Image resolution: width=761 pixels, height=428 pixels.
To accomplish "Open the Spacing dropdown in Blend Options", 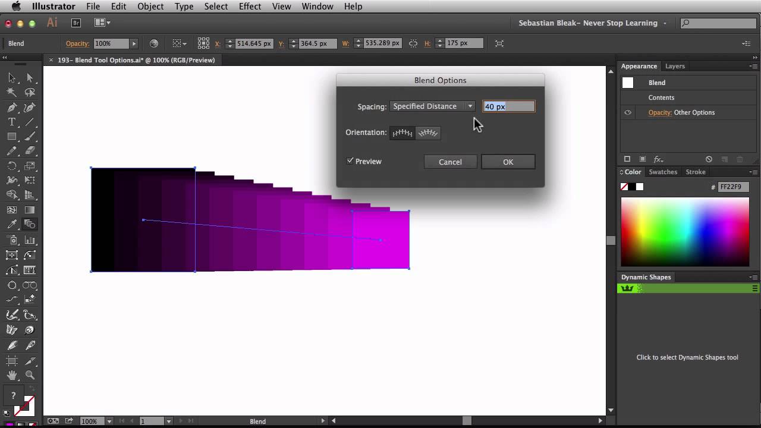I will pos(432,106).
